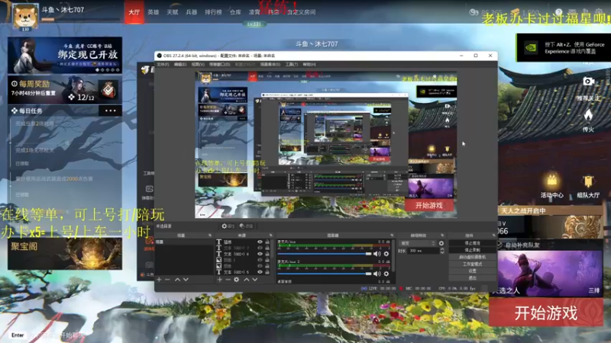The image size is (611, 343).
Task: Click 设置 settings button in OBS controls
Action: click(x=472, y=271)
